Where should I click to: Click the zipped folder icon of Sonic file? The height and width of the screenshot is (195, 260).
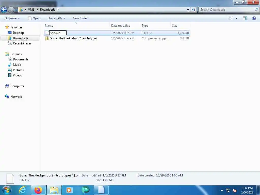point(47,38)
